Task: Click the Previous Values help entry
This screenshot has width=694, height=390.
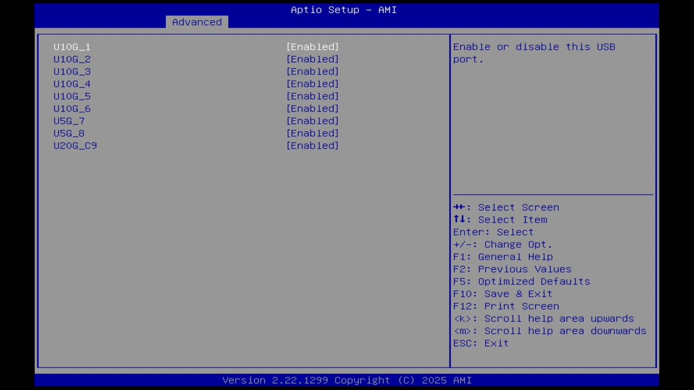Action: [x=512, y=269]
